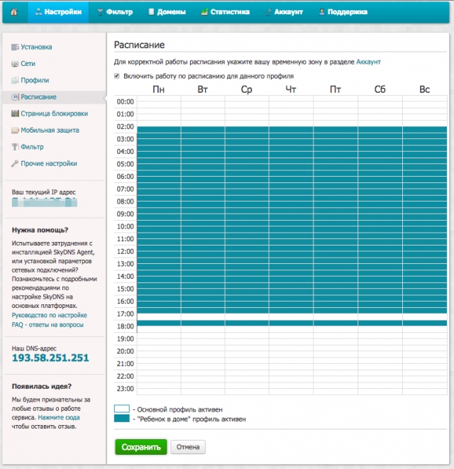Click the sidebar Фильтр funnel icon
Image resolution: width=454 pixels, height=469 pixels.
point(15,147)
